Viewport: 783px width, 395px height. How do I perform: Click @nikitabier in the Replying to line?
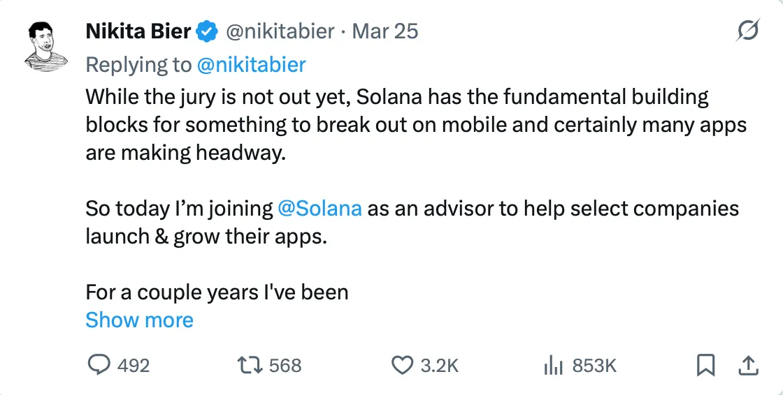pos(252,65)
